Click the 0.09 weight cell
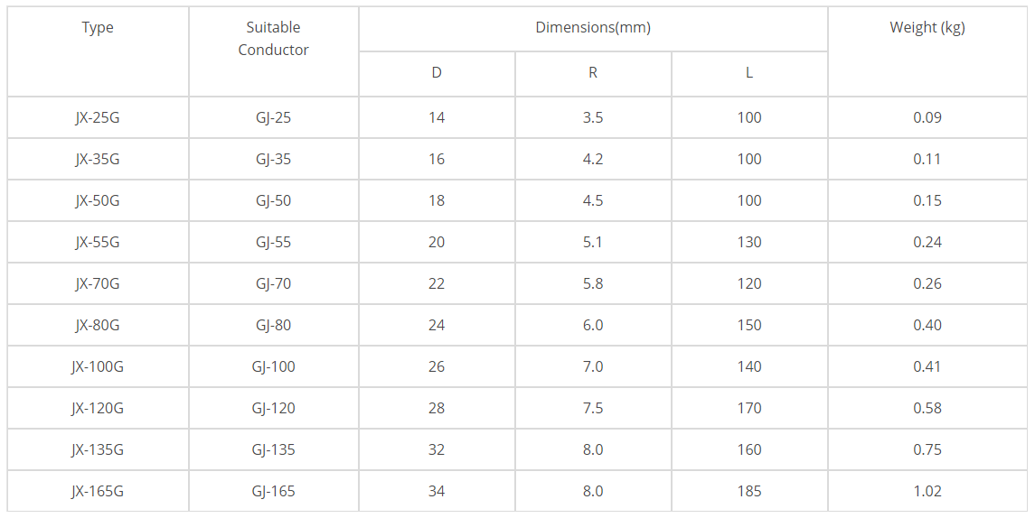Image resolution: width=1035 pixels, height=518 pixels. 927,118
